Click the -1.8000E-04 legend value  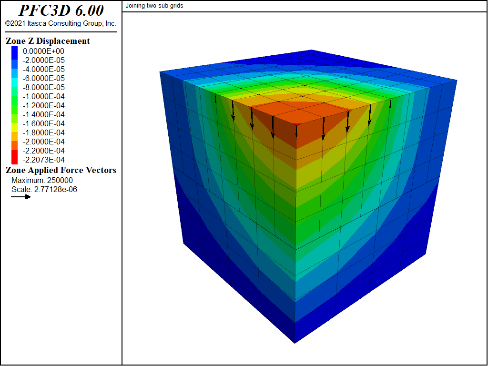(43, 132)
